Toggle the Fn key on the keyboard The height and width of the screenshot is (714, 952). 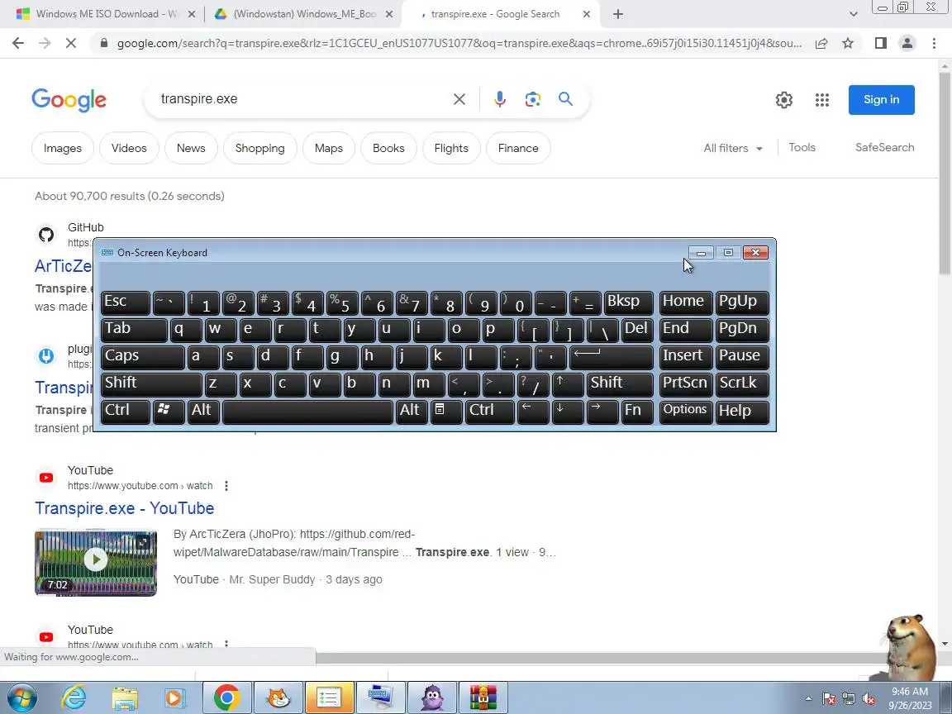637,411
